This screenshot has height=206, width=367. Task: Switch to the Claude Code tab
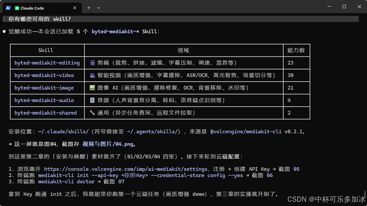pyautogui.click(x=42, y=8)
